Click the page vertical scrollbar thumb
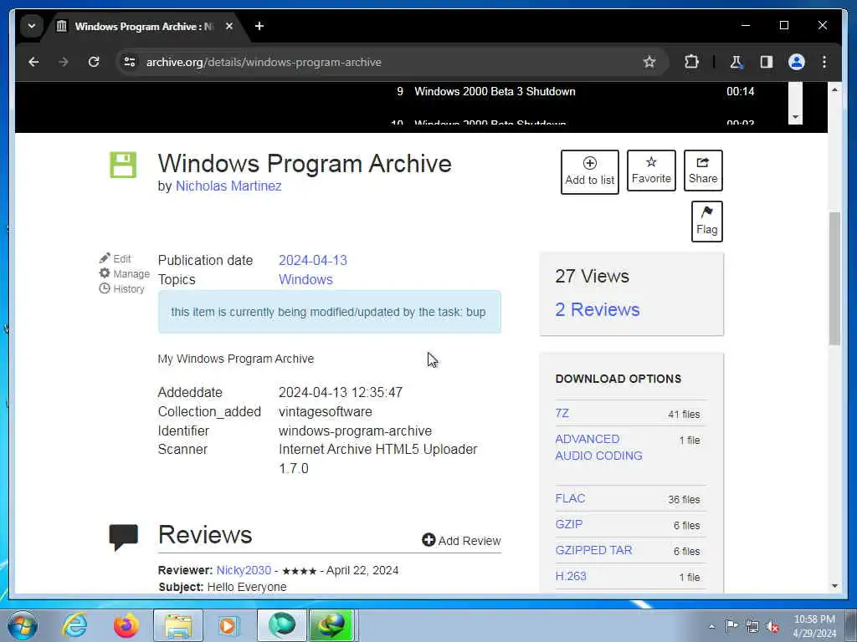 (x=834, y=278)
